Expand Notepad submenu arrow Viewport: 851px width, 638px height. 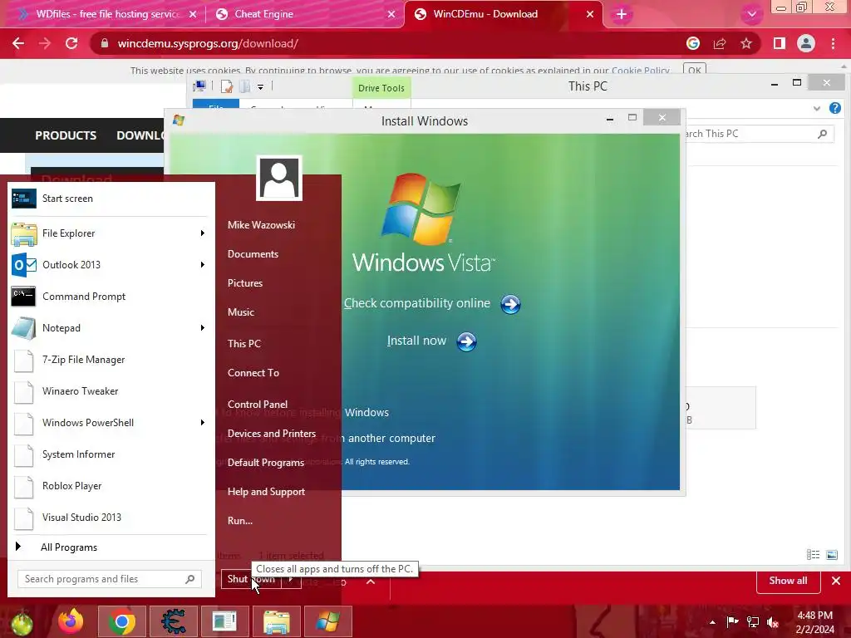click(x=203, y=327)
